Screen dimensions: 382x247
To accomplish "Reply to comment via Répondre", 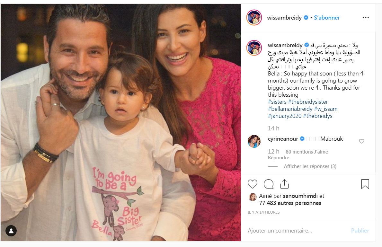I will (x=279, y=158).
